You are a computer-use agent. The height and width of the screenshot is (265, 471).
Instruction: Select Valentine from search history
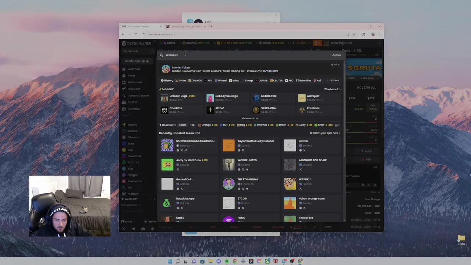pyautogui.click(x=303, y=81)
